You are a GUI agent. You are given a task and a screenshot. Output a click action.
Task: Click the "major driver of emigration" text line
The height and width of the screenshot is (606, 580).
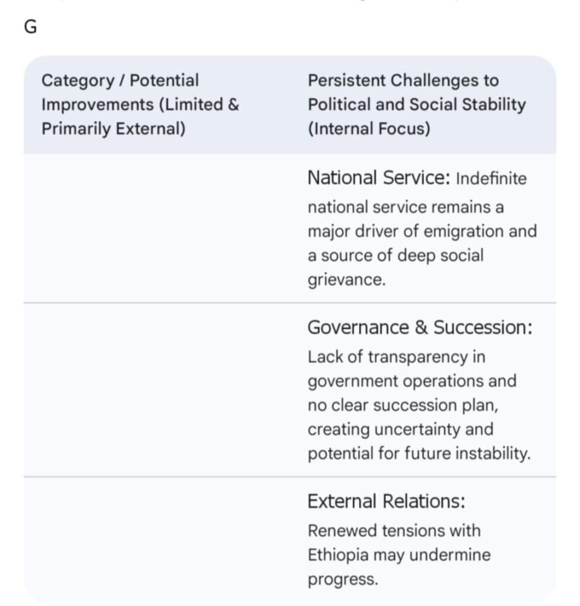coord(421,231)
